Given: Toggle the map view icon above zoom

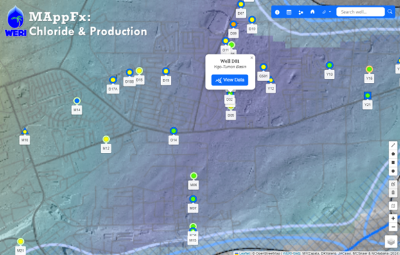Looking at the screenshot, I should coord(393,206).
